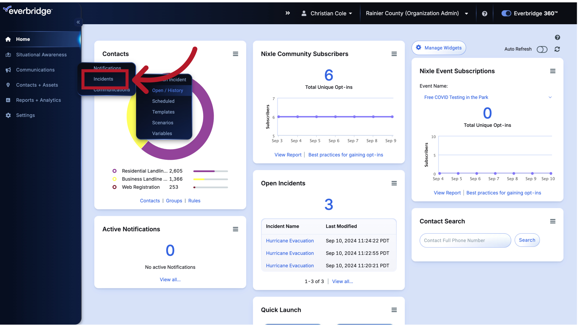Viewport: 582px width, 327px height.
Task: Open the Situational Awareness panel
Action: coord(41,54)
